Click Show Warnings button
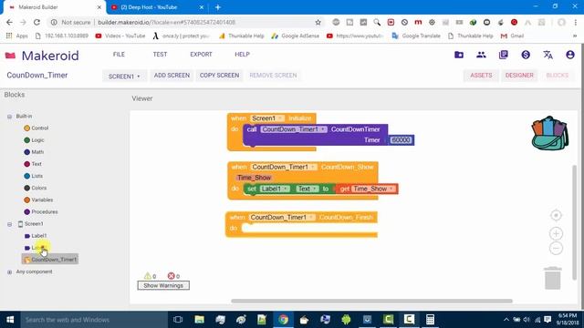584x328 pixels. 163,285
